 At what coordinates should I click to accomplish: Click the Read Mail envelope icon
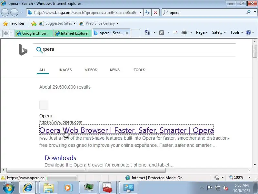(x=175, y=32)
